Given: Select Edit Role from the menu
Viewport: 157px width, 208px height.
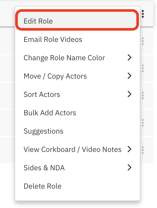Looking at the screenshot, I should tap(38, 21).
